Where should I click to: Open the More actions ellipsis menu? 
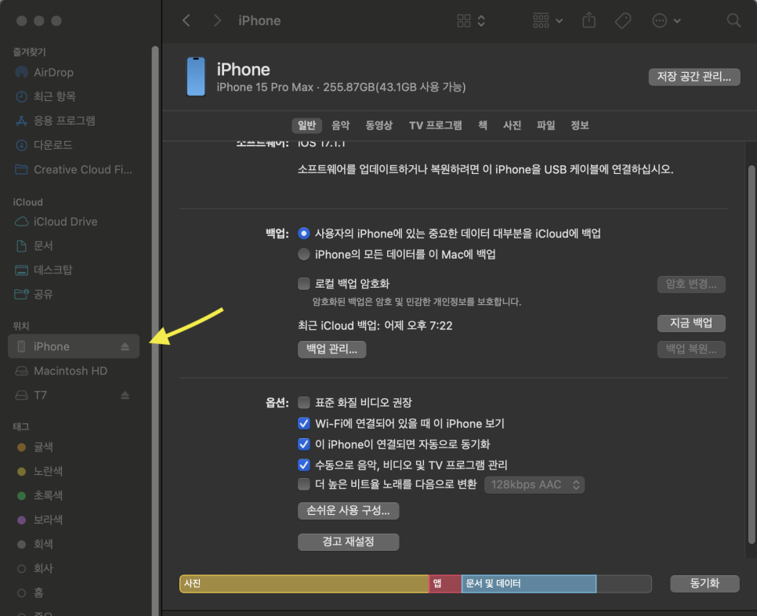click(x=666, y=20)
